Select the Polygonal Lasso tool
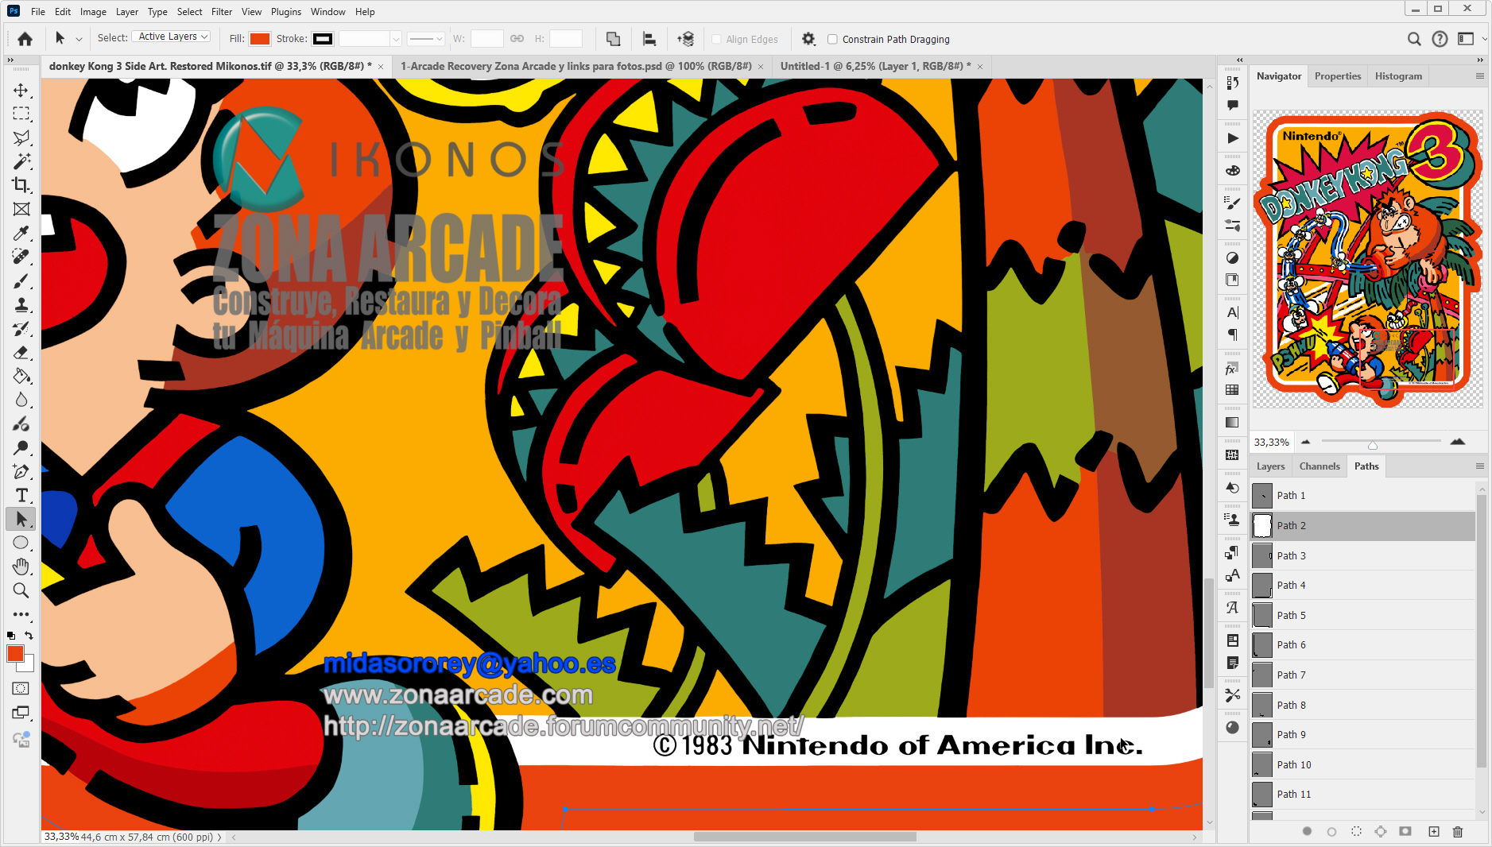This screenshot has height=847, width=1492. pyautogui.click(x=21, y=137)
